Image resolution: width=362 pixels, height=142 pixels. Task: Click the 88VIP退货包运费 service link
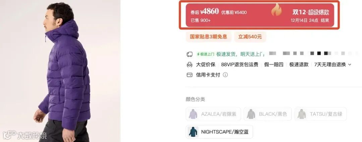240,65
